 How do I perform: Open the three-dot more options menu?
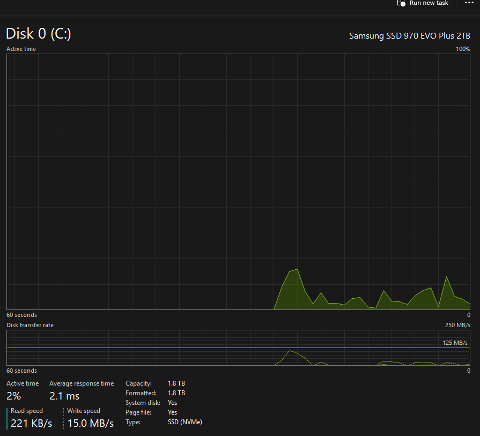point(469,3)
